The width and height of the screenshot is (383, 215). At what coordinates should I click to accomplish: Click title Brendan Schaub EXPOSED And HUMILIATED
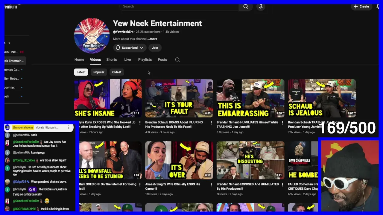(x=247, y=186)
